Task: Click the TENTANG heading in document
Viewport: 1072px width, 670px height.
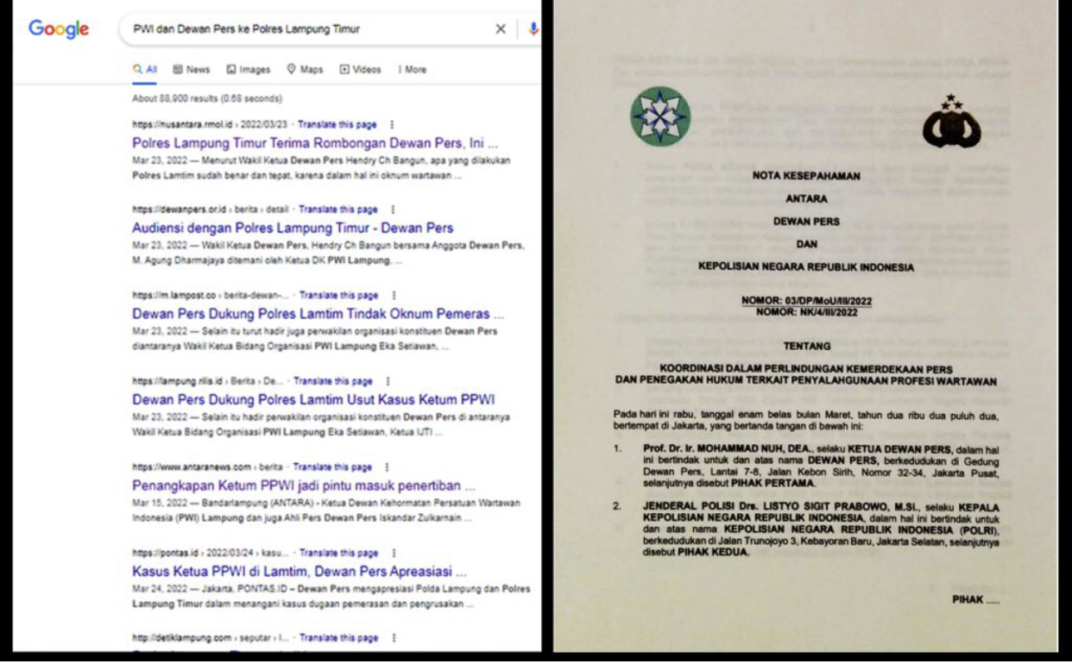Action: [806, 346]
